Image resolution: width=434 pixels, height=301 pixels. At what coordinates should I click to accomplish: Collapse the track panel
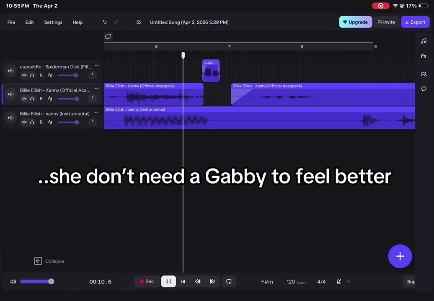[x=49, y=261]
